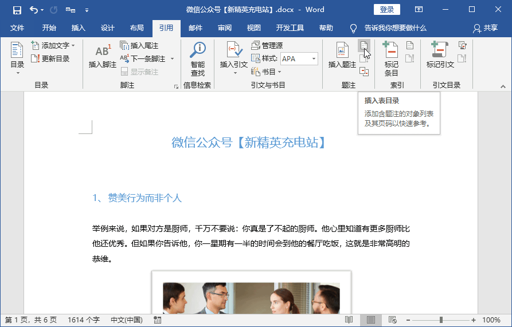Undo the last action

coord(34,10)
